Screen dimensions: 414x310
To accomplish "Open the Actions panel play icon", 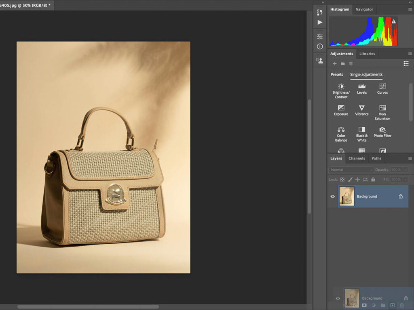I will click(x=320, y=23).
